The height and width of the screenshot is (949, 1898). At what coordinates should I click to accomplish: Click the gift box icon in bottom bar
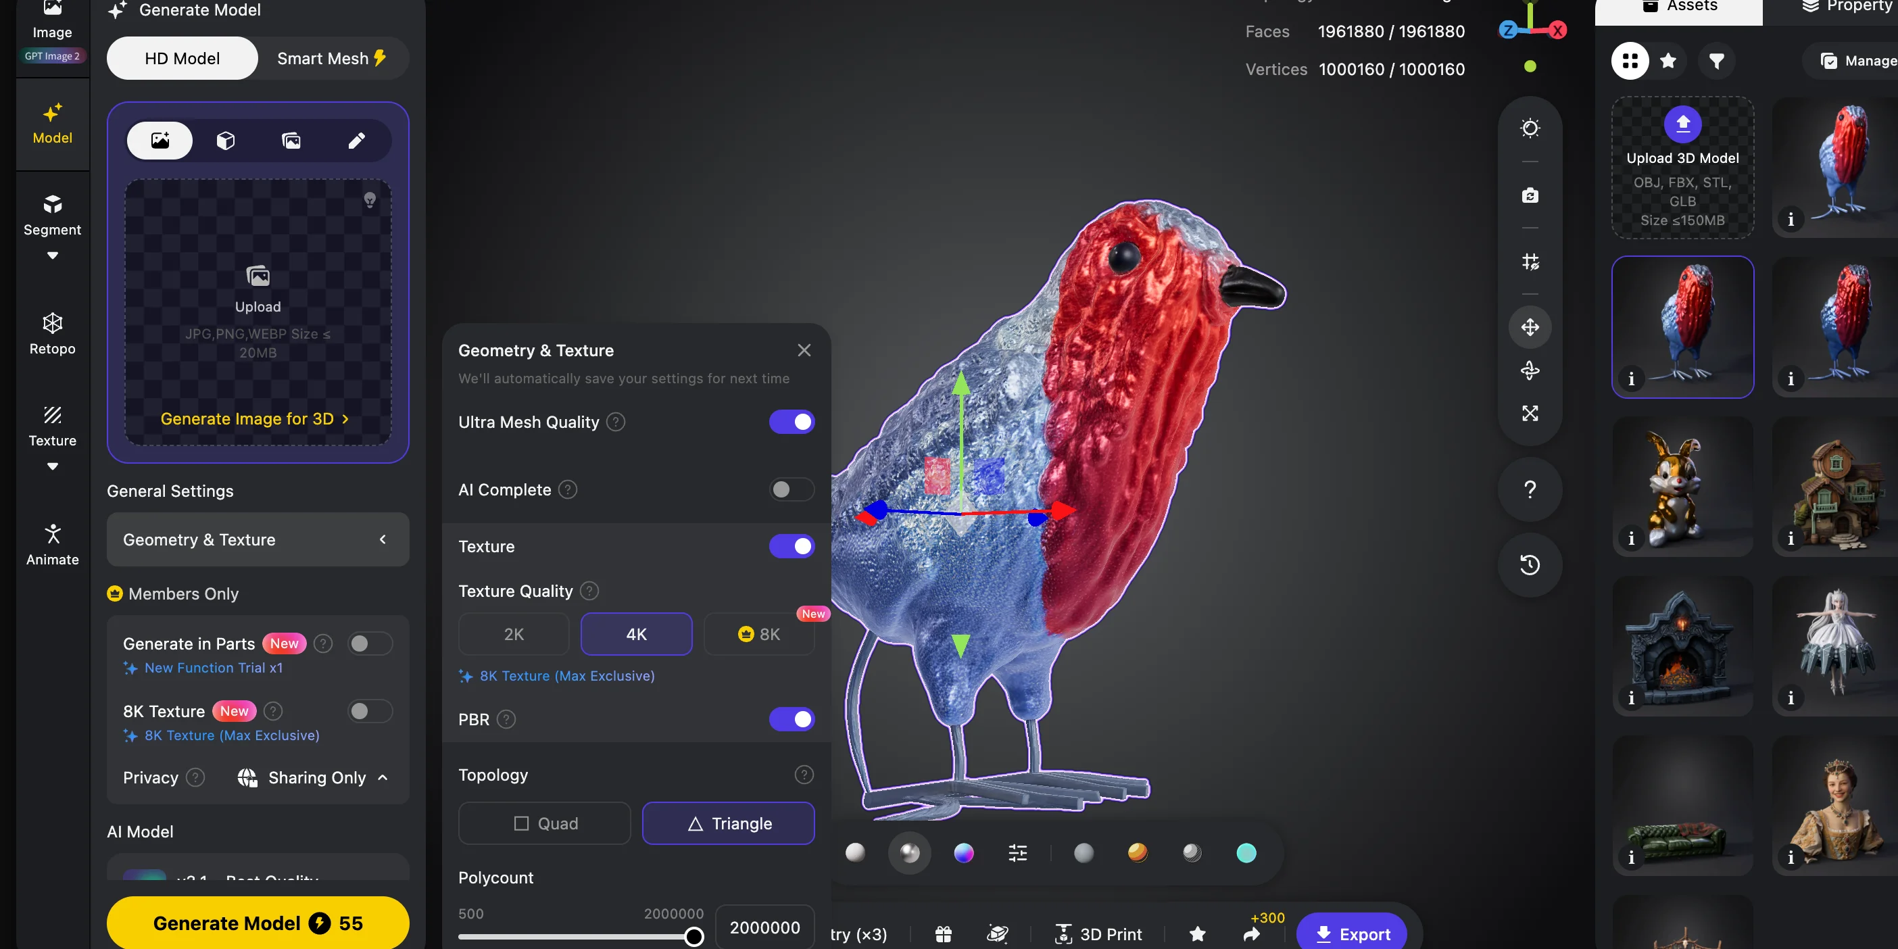point(943,934)
